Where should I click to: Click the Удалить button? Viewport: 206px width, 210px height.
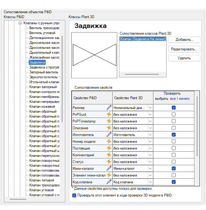(184, 58)
